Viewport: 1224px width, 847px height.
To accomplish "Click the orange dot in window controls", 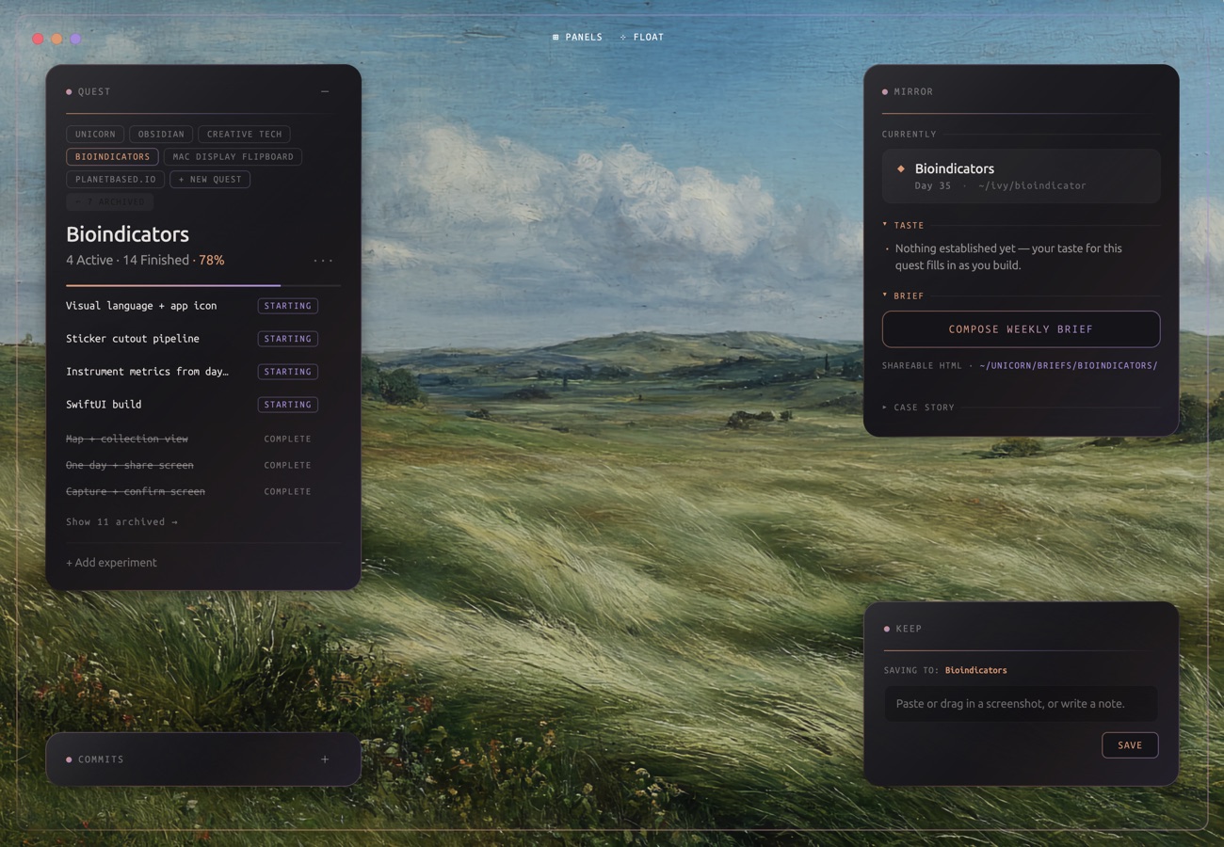I will [x=56, y=39].
